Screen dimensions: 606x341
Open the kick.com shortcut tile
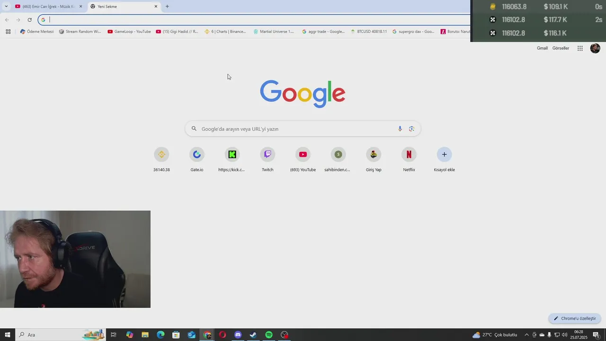pos(232,160)
